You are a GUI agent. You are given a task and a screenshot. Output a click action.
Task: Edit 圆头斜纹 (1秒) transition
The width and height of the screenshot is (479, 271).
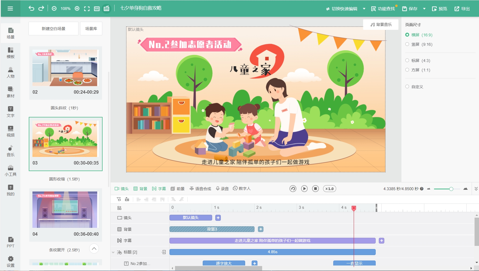(64, 108)
